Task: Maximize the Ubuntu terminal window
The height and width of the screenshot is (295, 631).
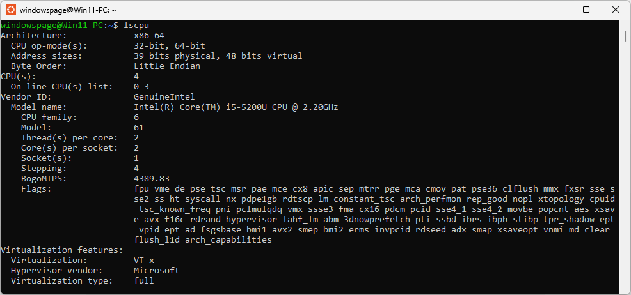Action: pos(586,10)
